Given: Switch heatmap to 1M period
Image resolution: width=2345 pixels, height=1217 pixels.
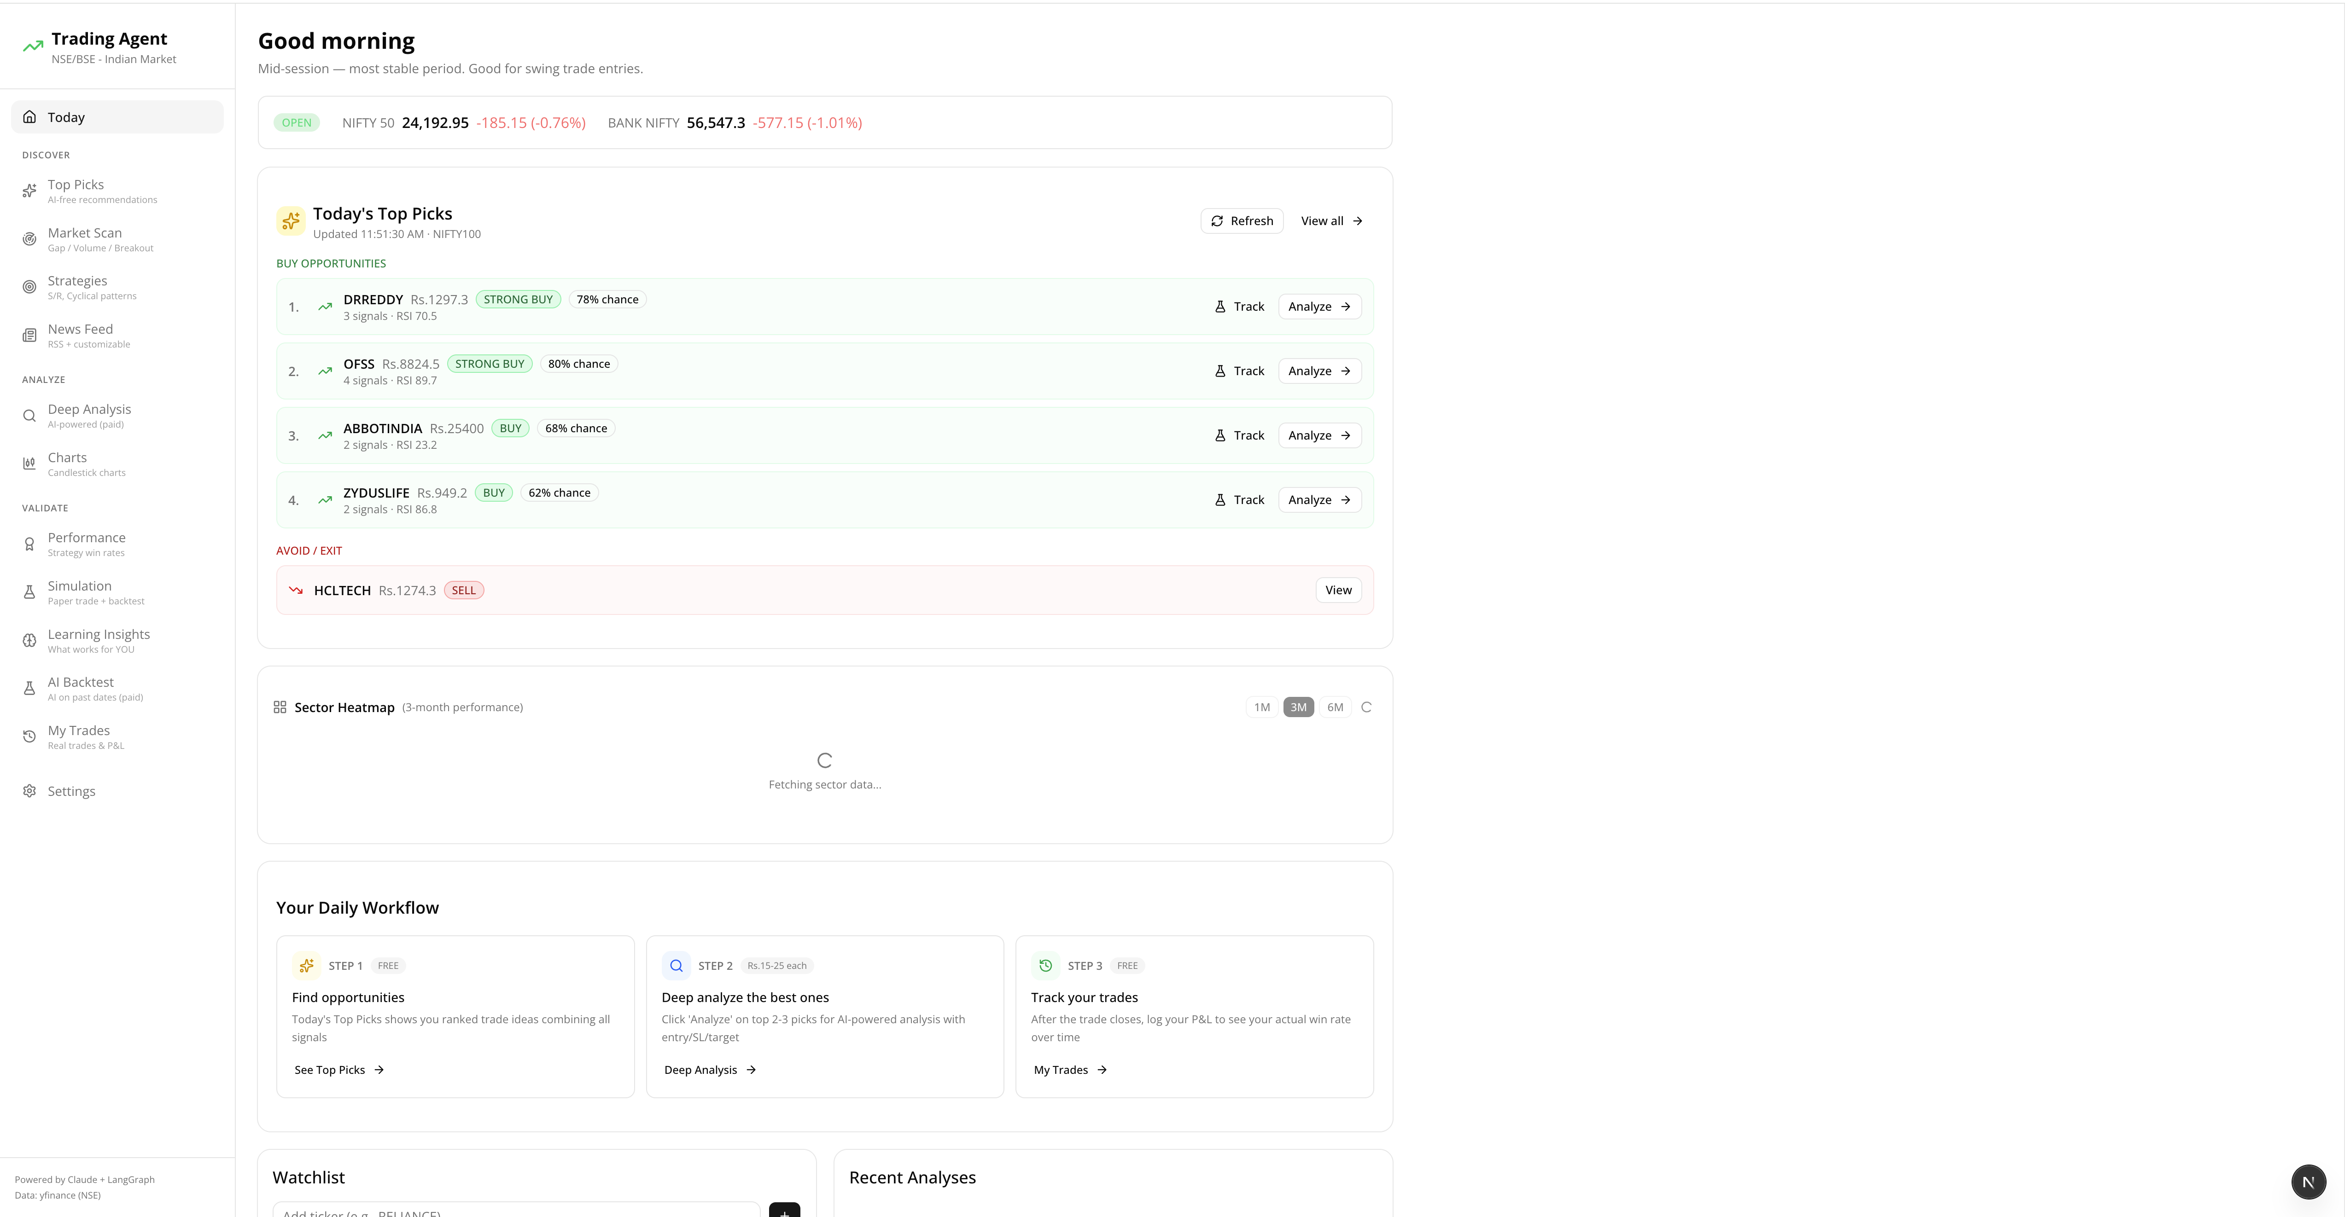Looking at the screenshot, I should (1262, 707).
